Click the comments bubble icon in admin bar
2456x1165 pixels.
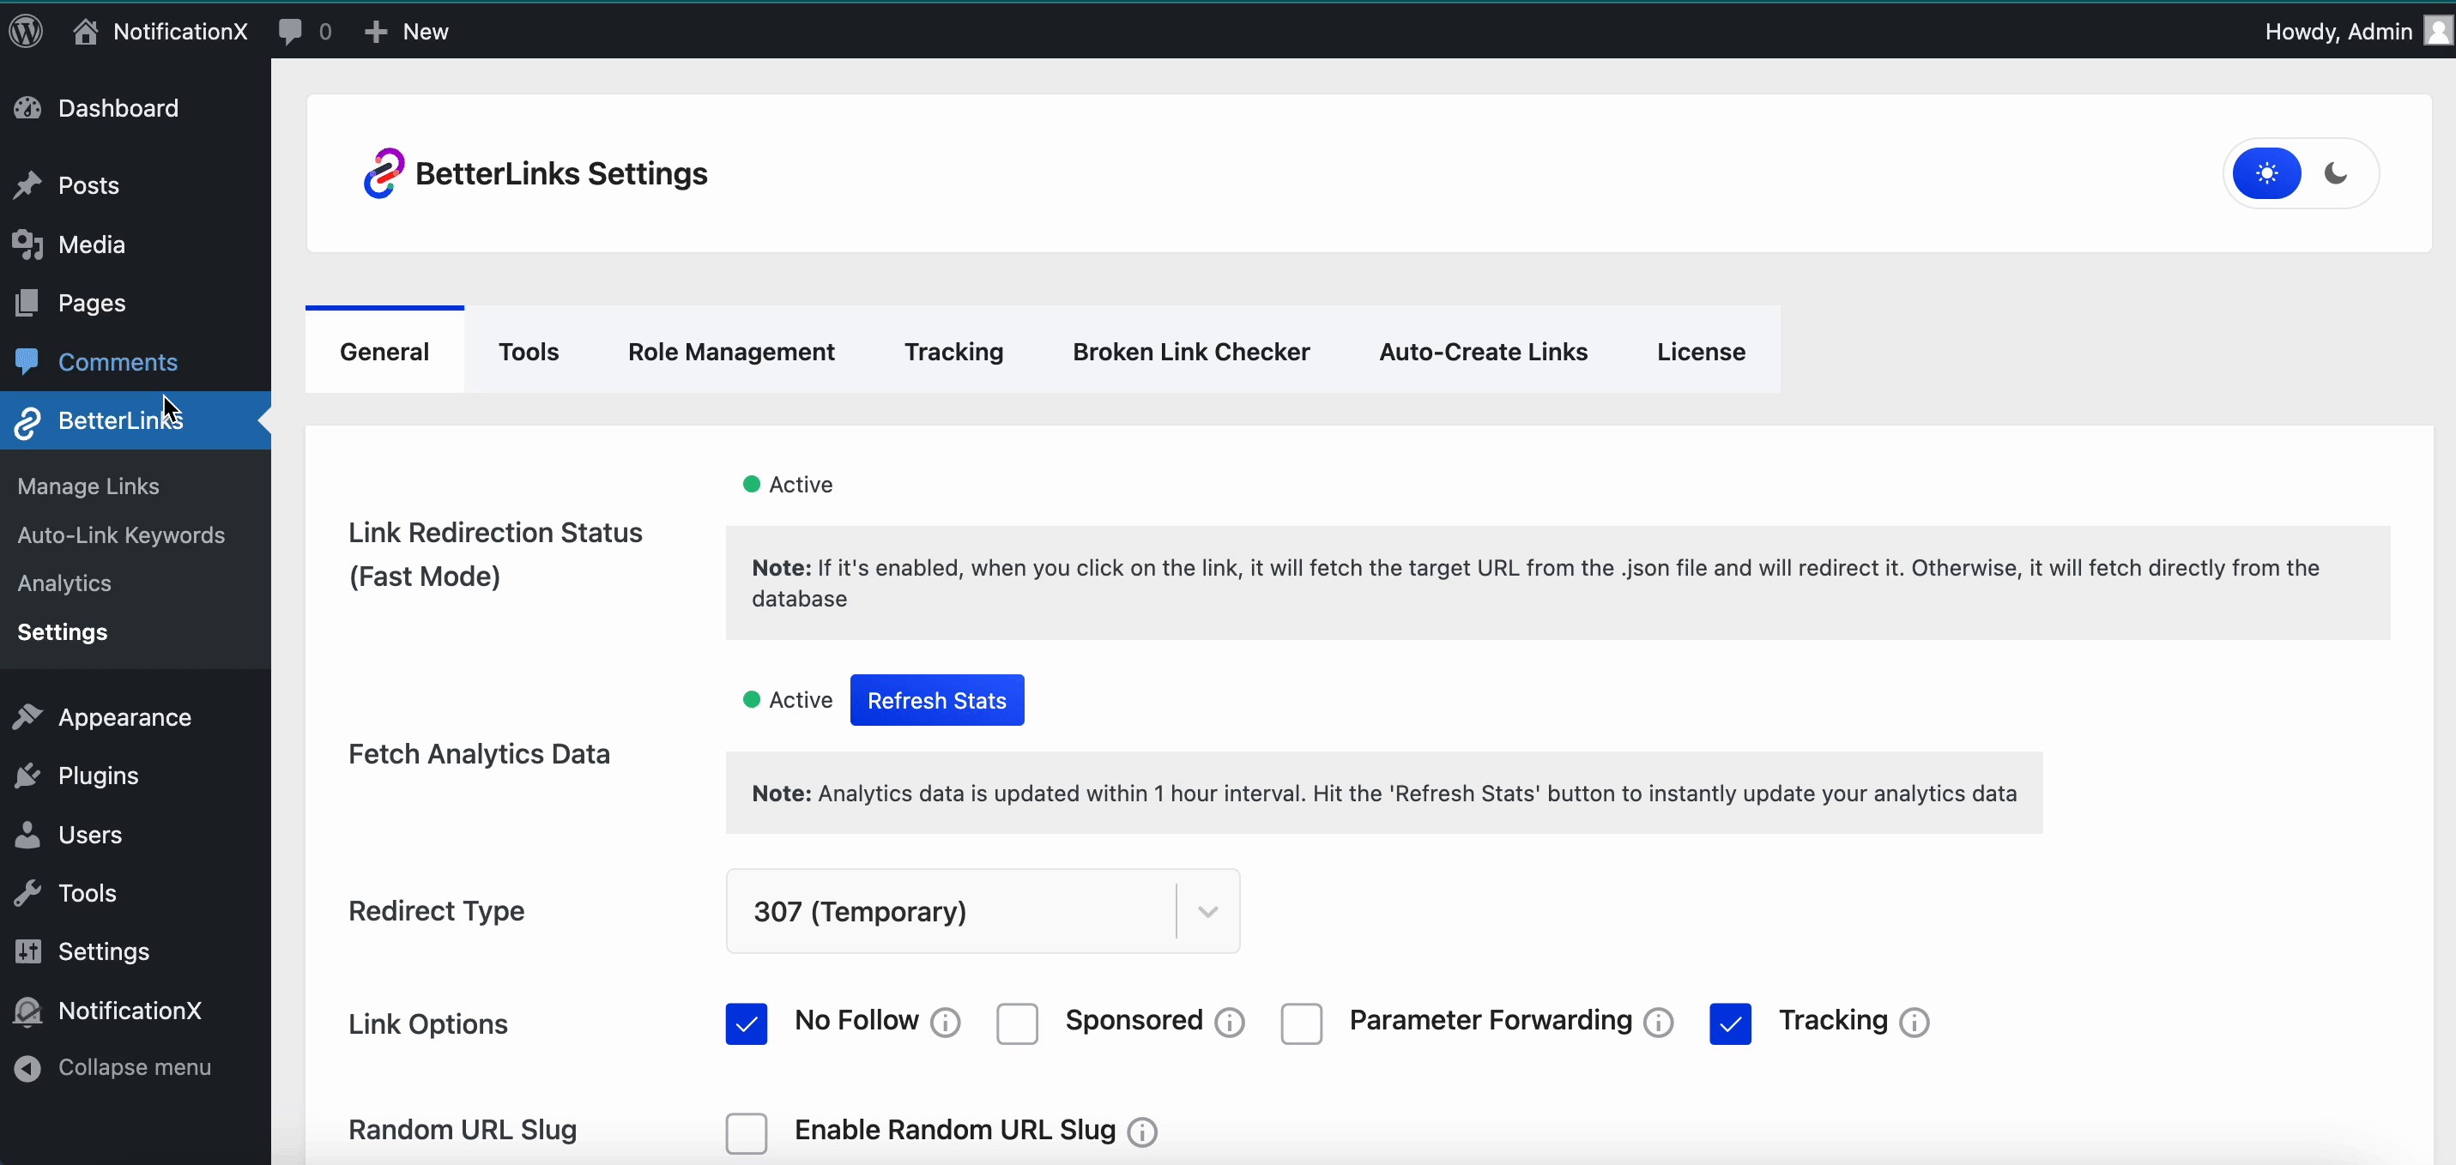coord(293,31)
